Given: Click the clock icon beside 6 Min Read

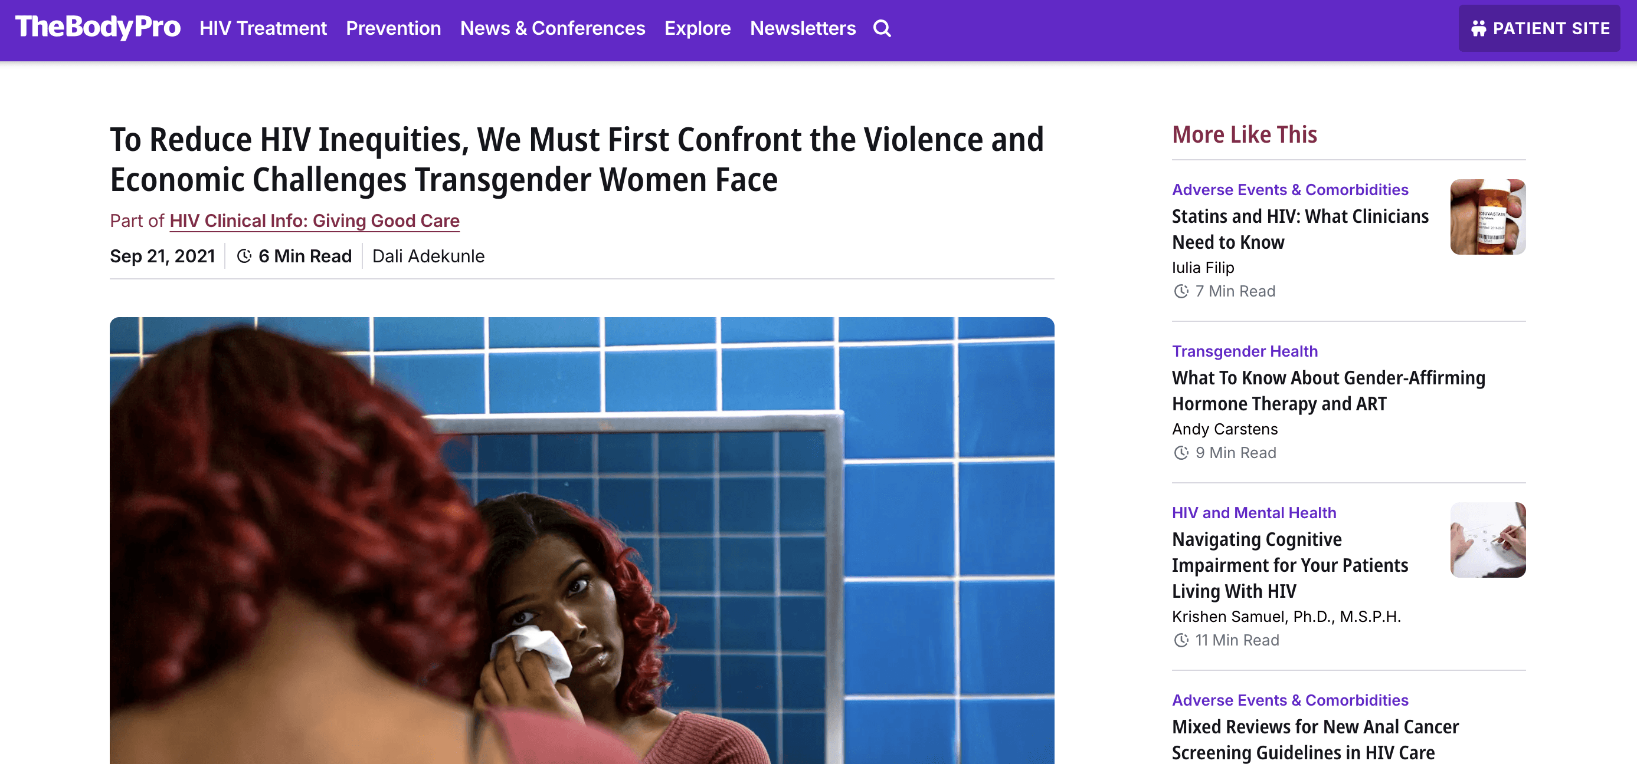Looking at the screenshot, I should tap(244, 256).
